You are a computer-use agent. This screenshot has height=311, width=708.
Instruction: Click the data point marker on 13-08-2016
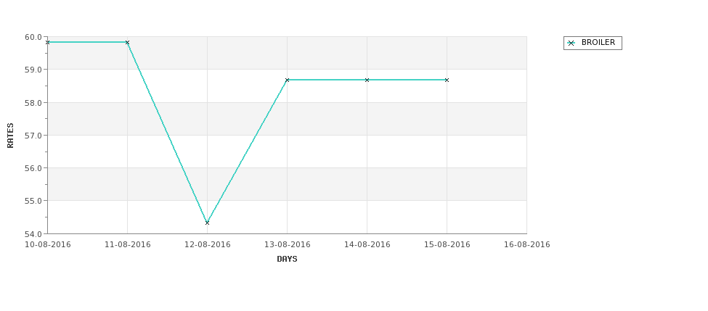[x=287, y=80]
